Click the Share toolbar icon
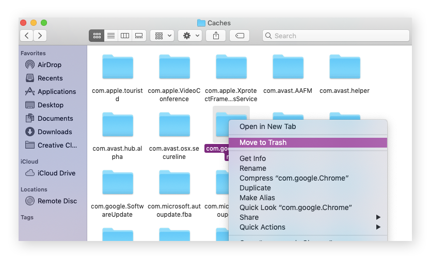Screen dimensions: 430x258 click(x=216, y=36)
